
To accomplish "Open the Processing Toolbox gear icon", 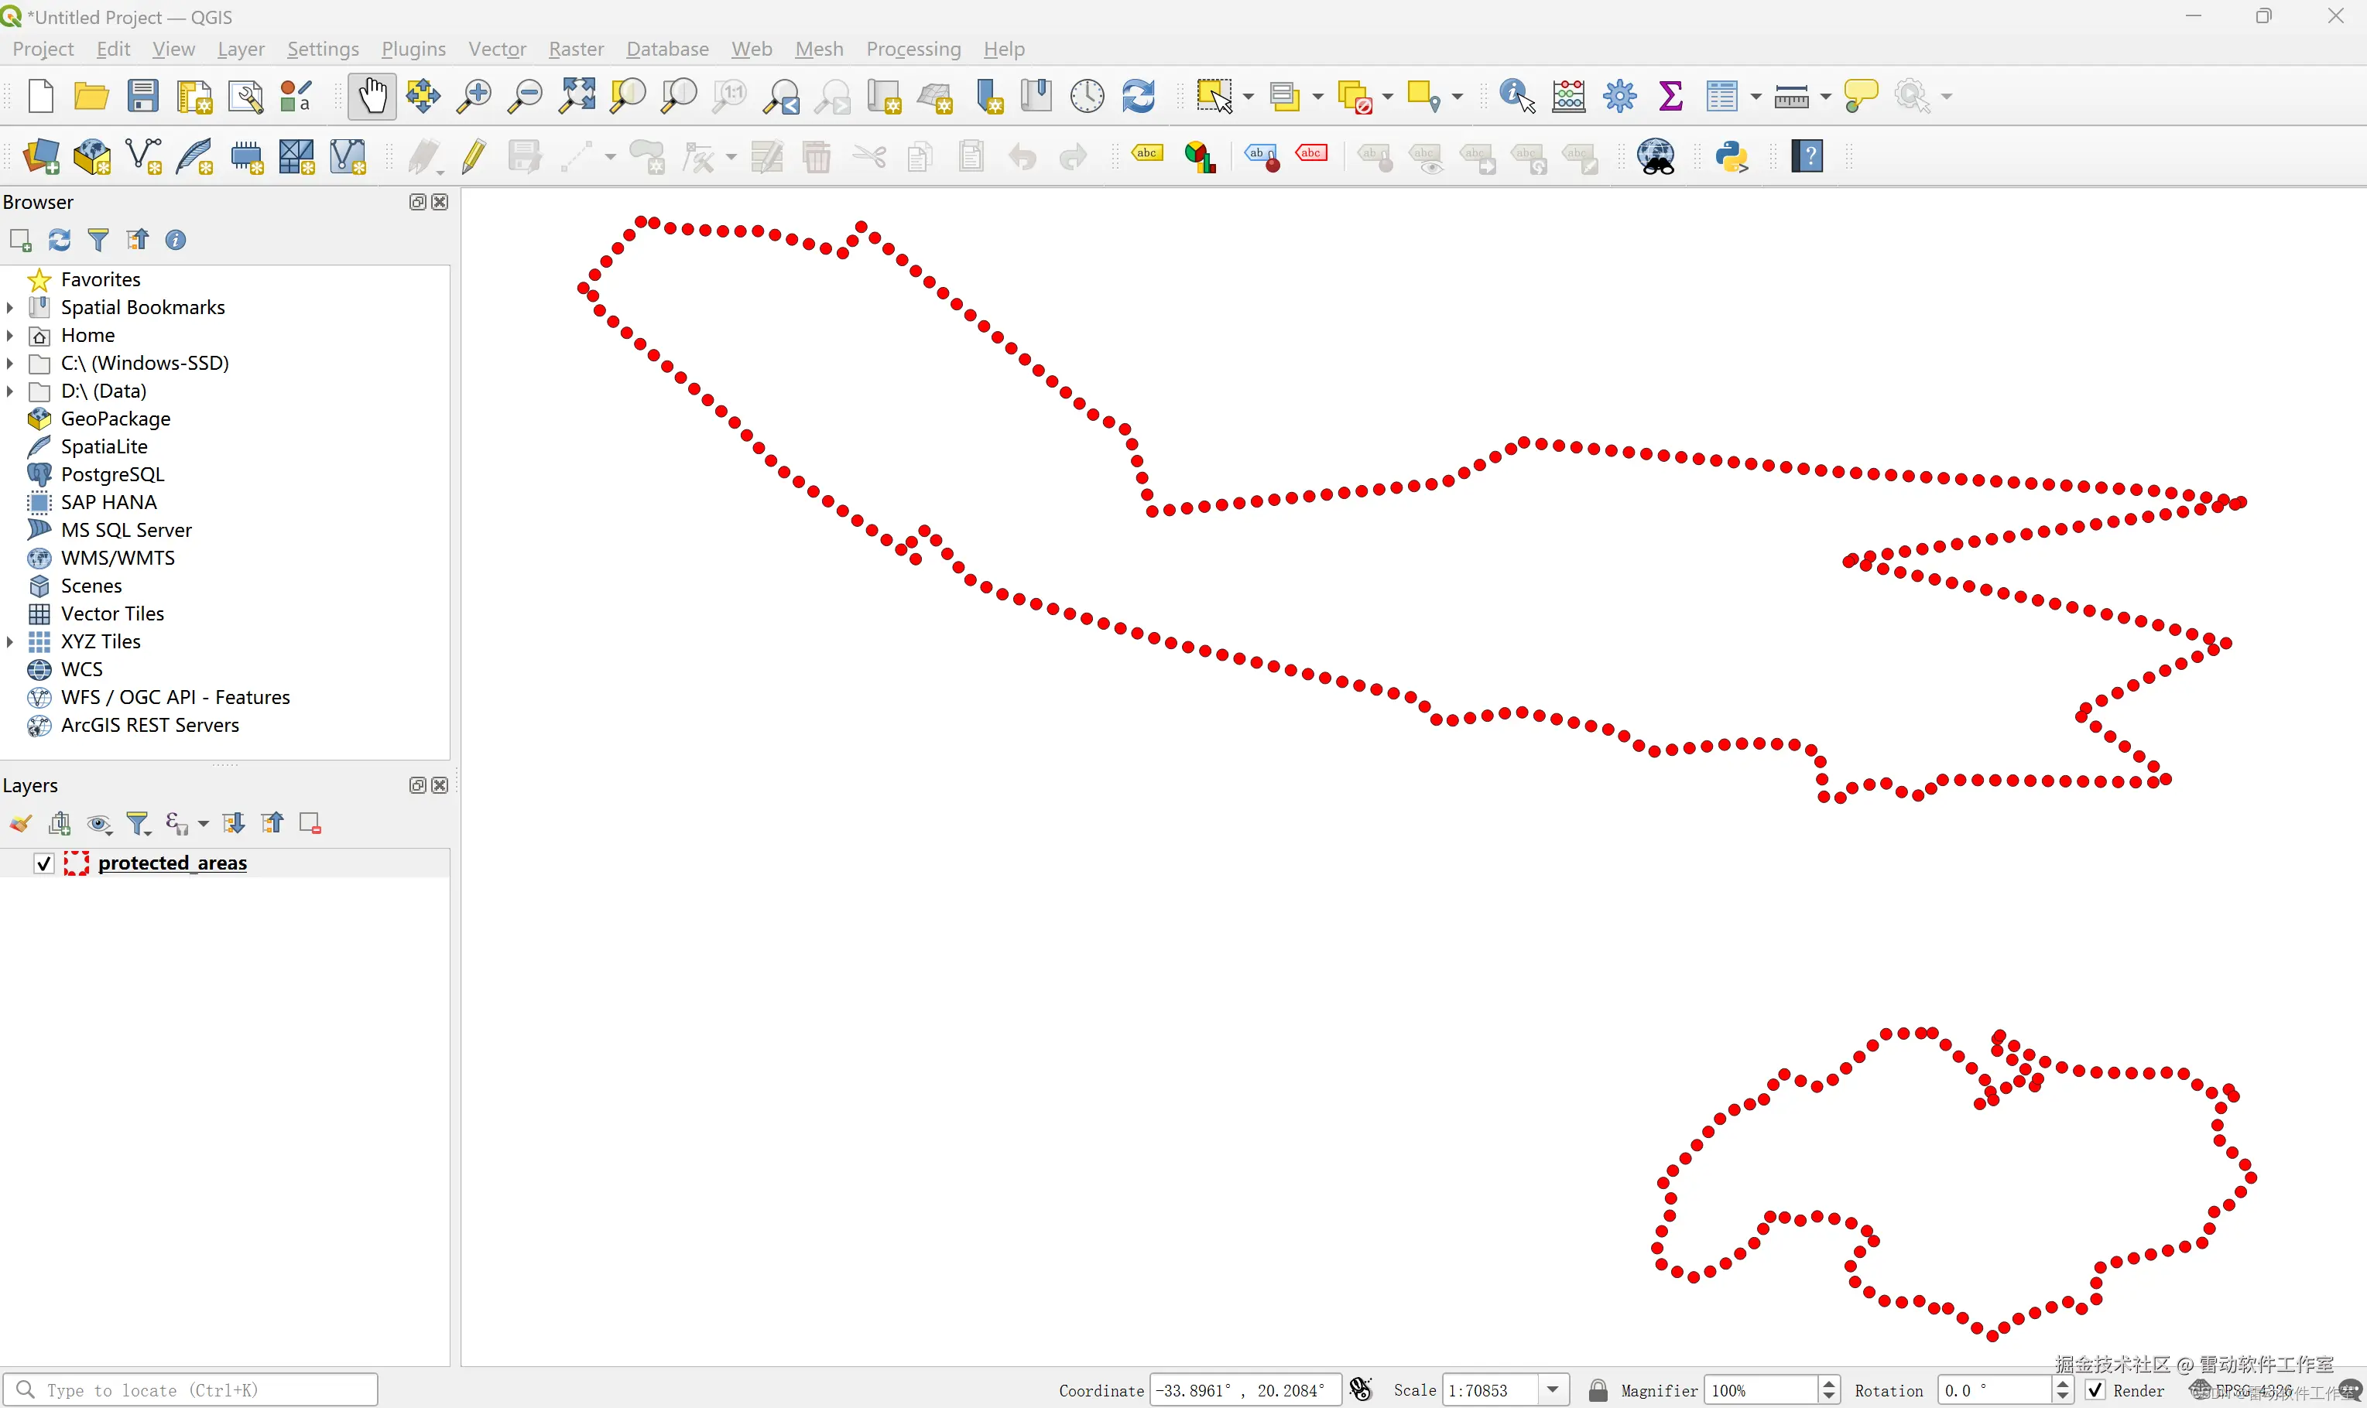I will 1619,96.
